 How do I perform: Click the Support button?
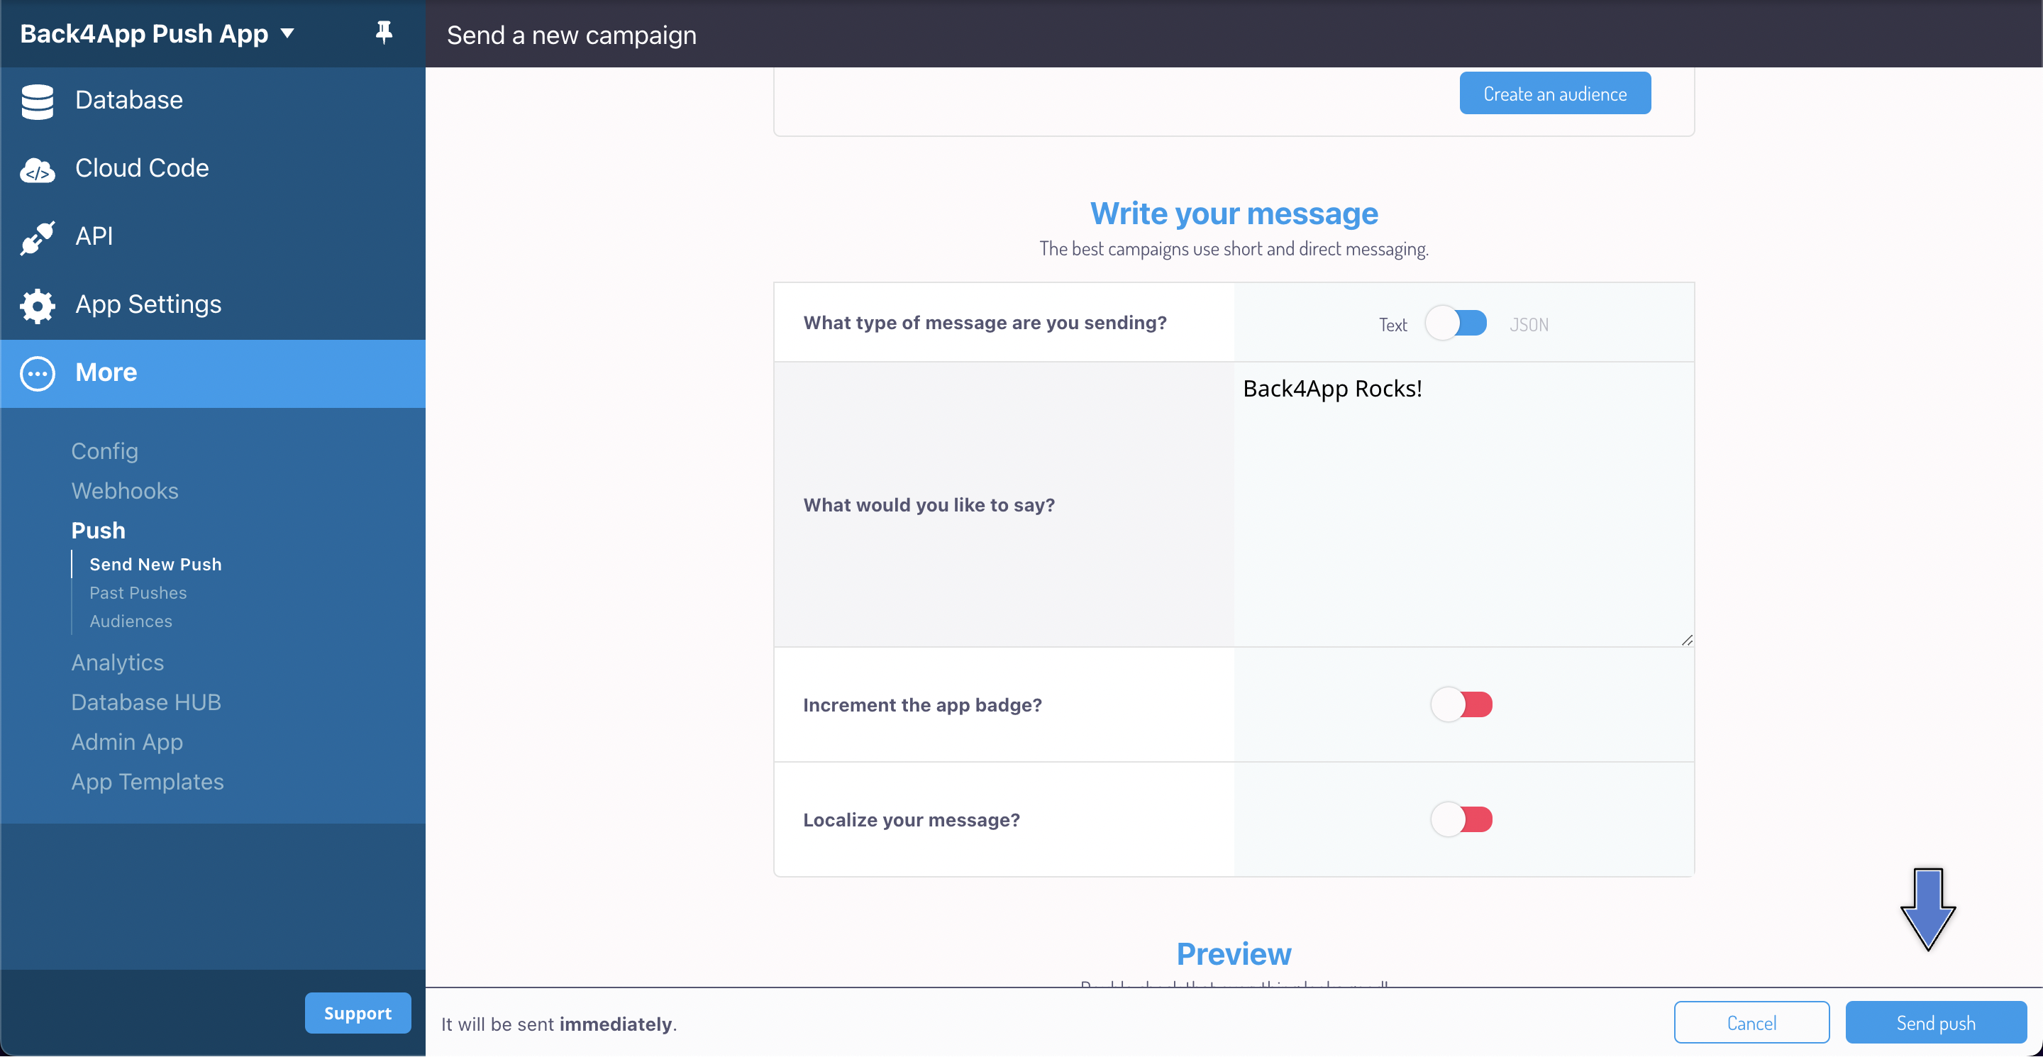coord(358,1014)
